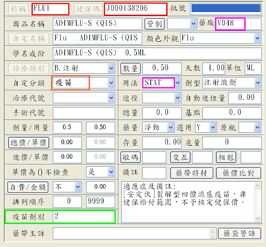Expand the 顏色外觀 dropdown showing Flu

pyautogui.click(x=258, y=38)
